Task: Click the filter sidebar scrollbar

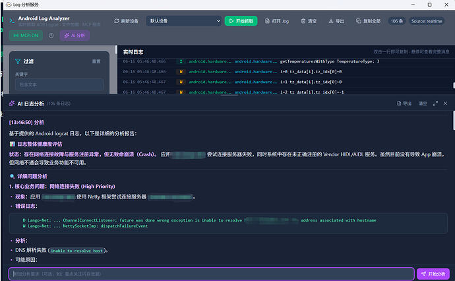Action: pos(116,49)
